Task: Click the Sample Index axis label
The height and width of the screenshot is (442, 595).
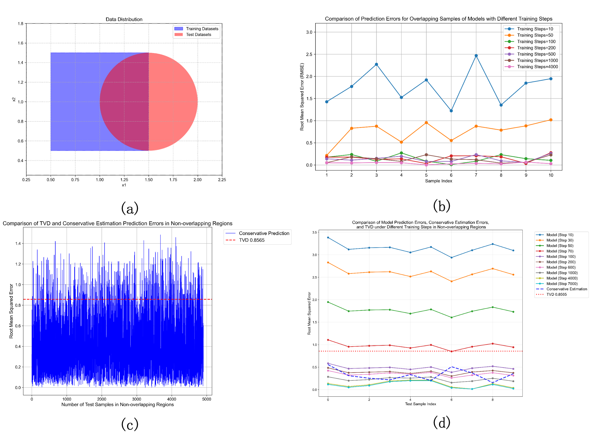Action: pyautogui.click(x=438, y=181)
